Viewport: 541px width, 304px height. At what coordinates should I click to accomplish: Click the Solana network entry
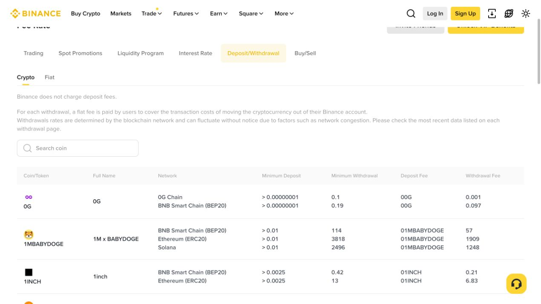pos(167,247)
